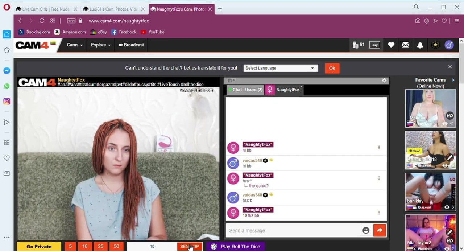464x251 pixels.
Task: Close the translation banner
Action: point(450,67)
